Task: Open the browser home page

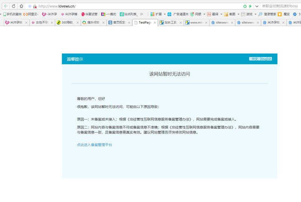Action: (x=21, y=6)
